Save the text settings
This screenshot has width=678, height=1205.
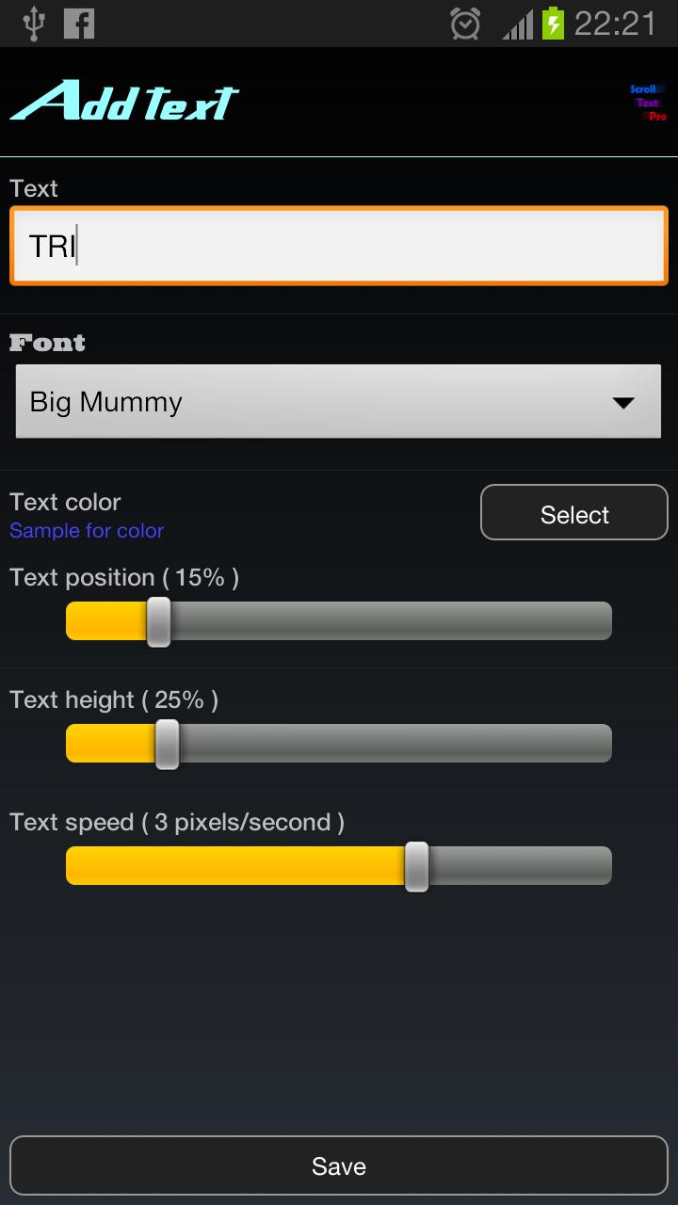(339, 1166)
